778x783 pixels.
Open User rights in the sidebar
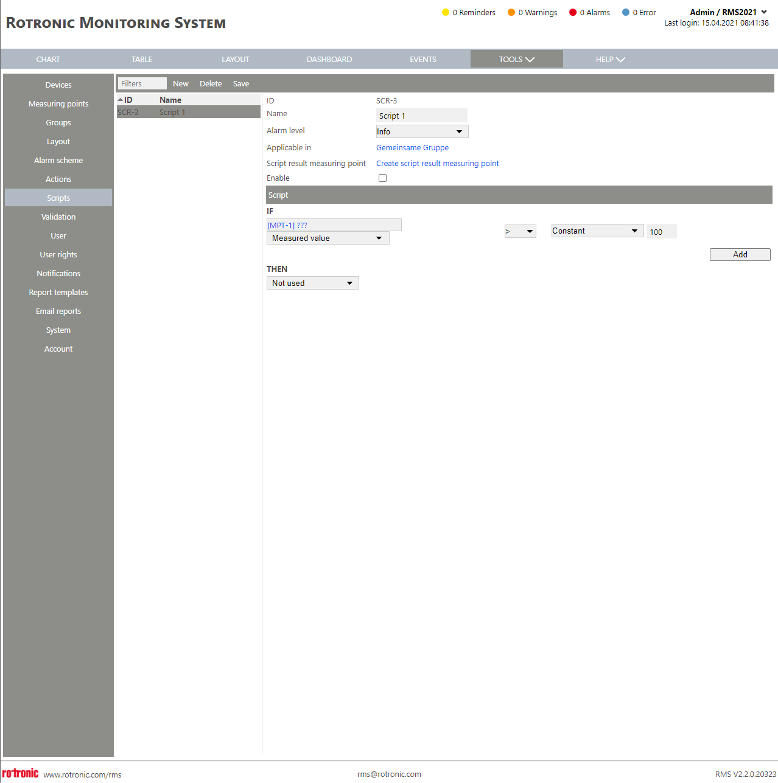58,255
